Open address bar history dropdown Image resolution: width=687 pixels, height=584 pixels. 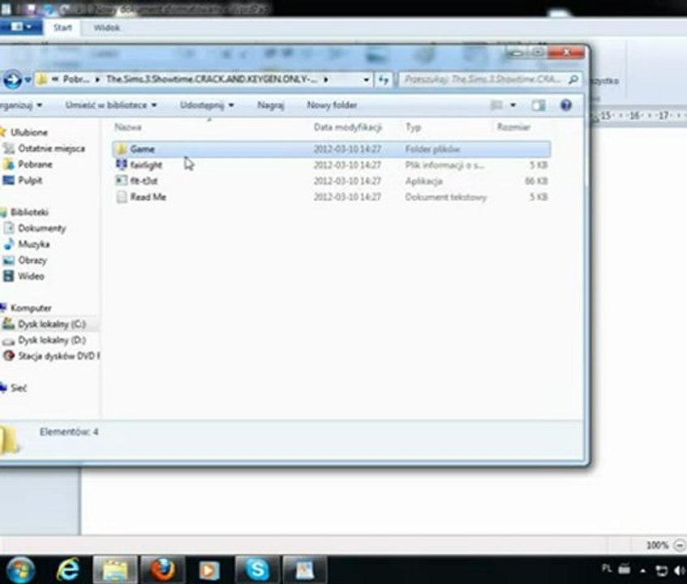click(x=366, y=79)
